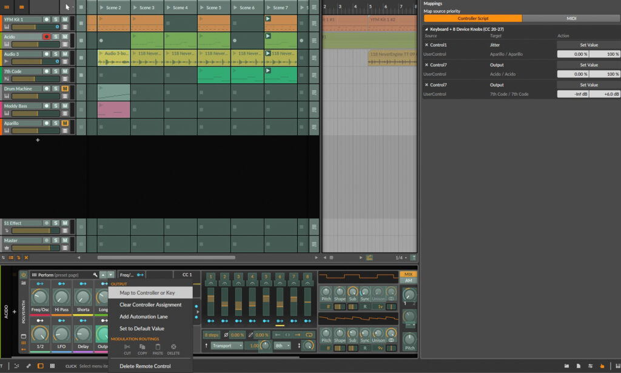The height and width of the screenshot is (373, 621).
Task: Mute the 7th Code track
Action: [x=65, y=72]
